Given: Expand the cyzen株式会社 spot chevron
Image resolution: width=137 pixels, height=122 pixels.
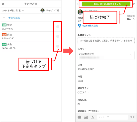Looking at the screenshot, I should [x=131, y=55].
